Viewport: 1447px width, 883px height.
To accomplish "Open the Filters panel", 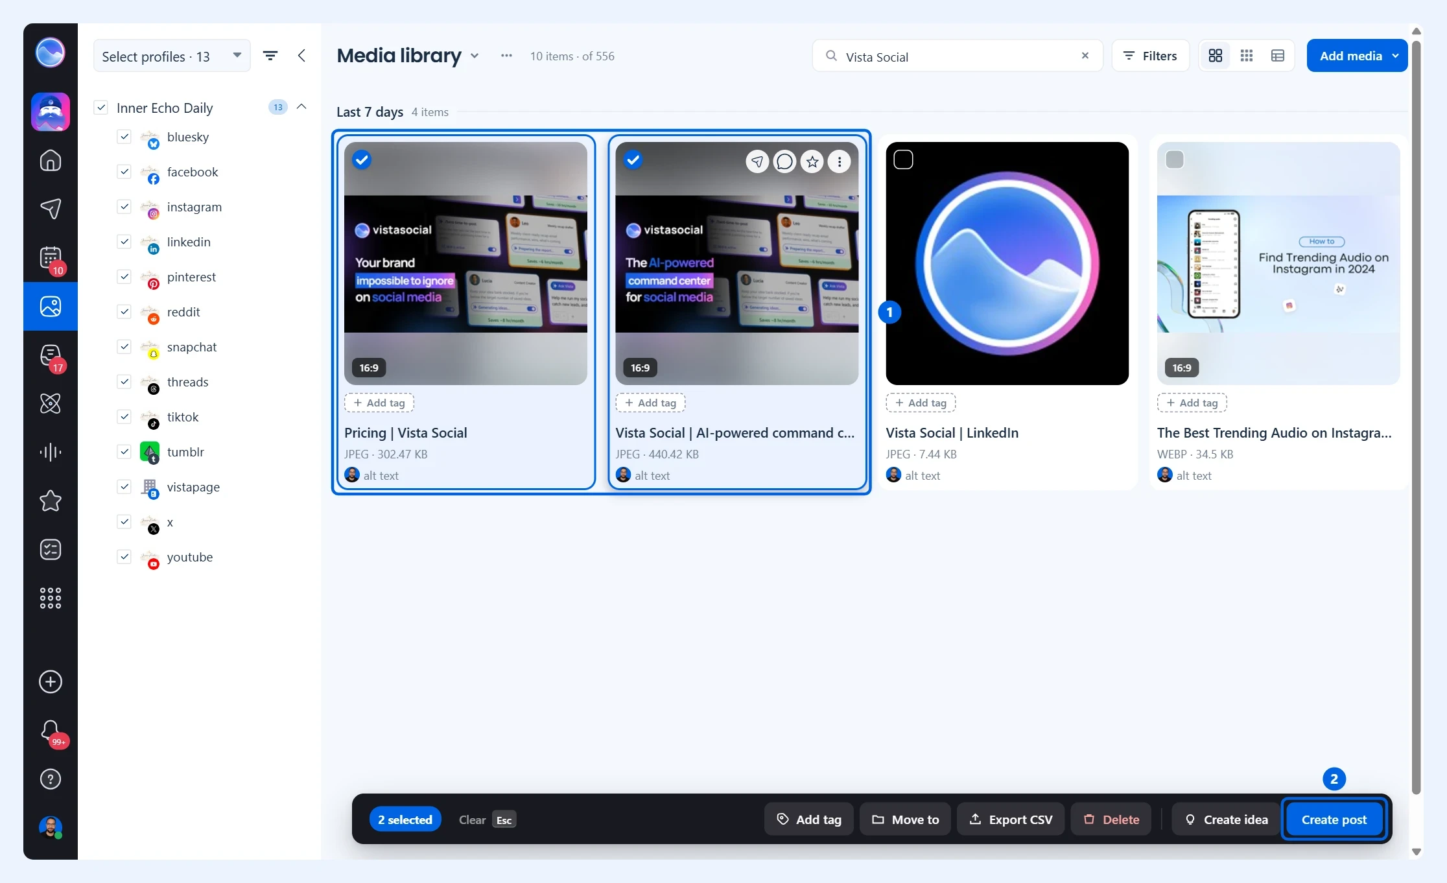I will click(x=1150, y=56).
